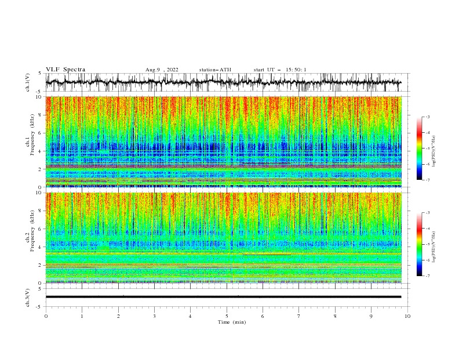Image resolution: width=459 pixels, height=355 pixels.
Task: Click the time-axis tick label "3"
Action: tap(154, 316)
